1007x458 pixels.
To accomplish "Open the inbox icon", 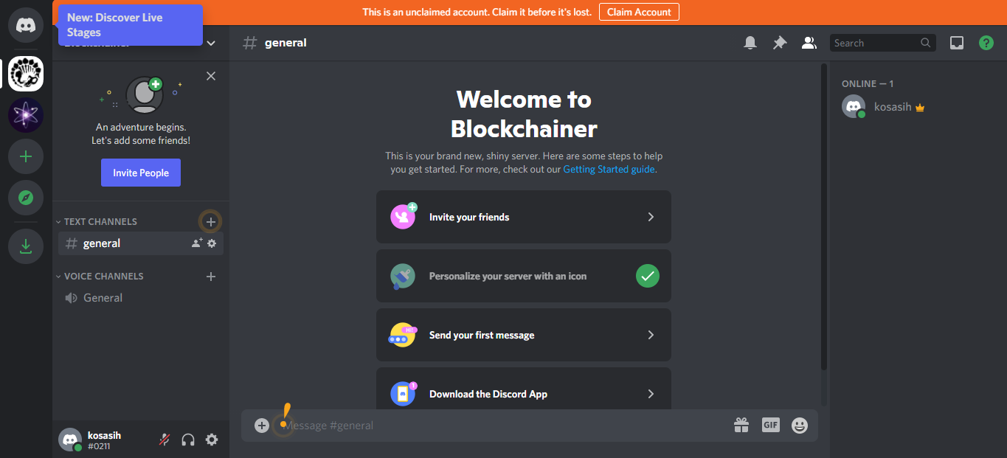I will click(x=957, y=43).
